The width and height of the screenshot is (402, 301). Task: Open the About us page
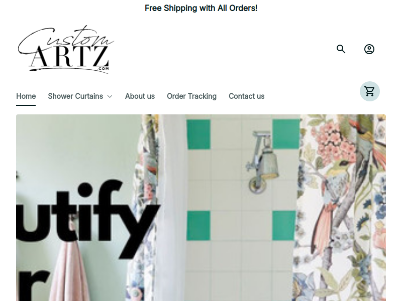pyautogui.click(x=140, y=96)
